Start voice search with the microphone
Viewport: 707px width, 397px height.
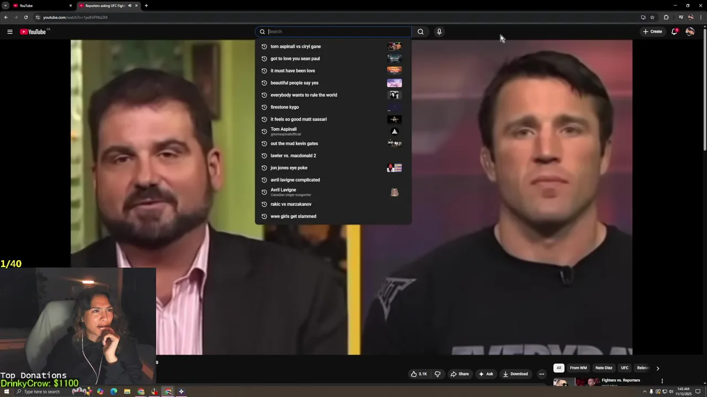(439, 31)
